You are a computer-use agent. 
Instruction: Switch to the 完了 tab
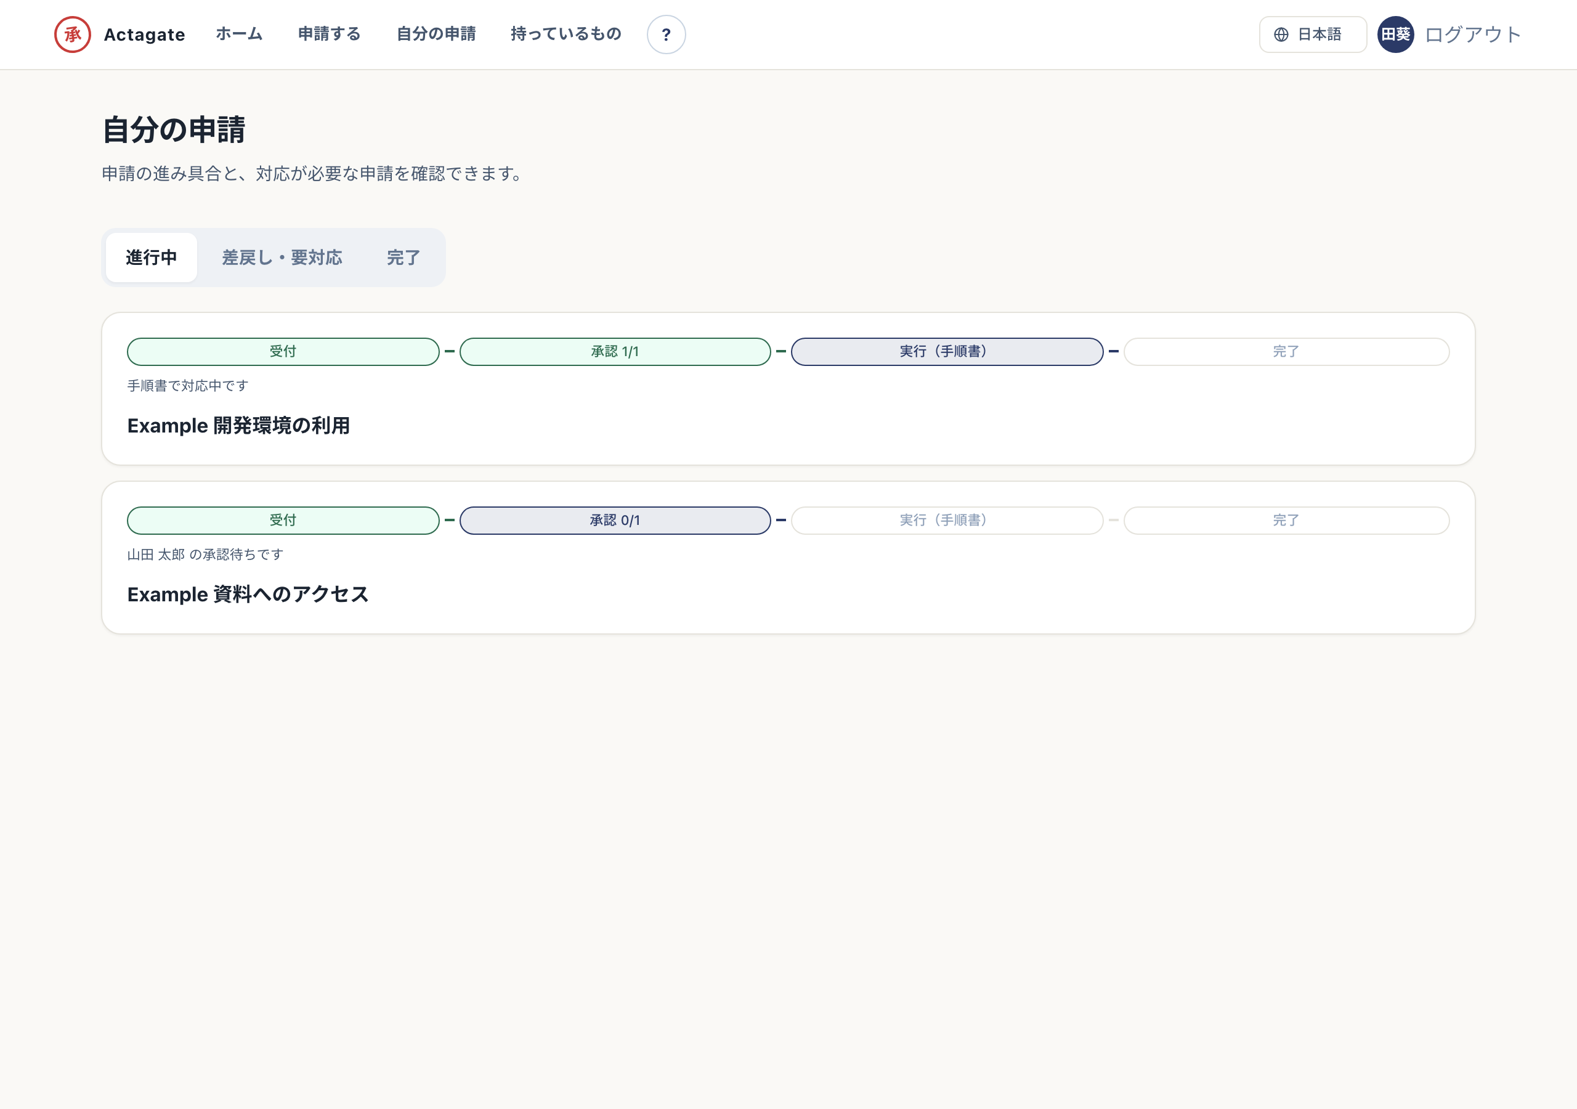(403, 258)
